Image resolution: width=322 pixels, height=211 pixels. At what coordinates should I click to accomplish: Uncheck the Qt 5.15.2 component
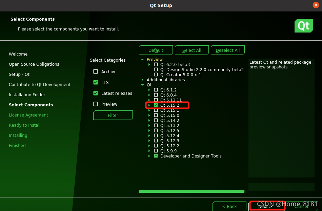156,105
